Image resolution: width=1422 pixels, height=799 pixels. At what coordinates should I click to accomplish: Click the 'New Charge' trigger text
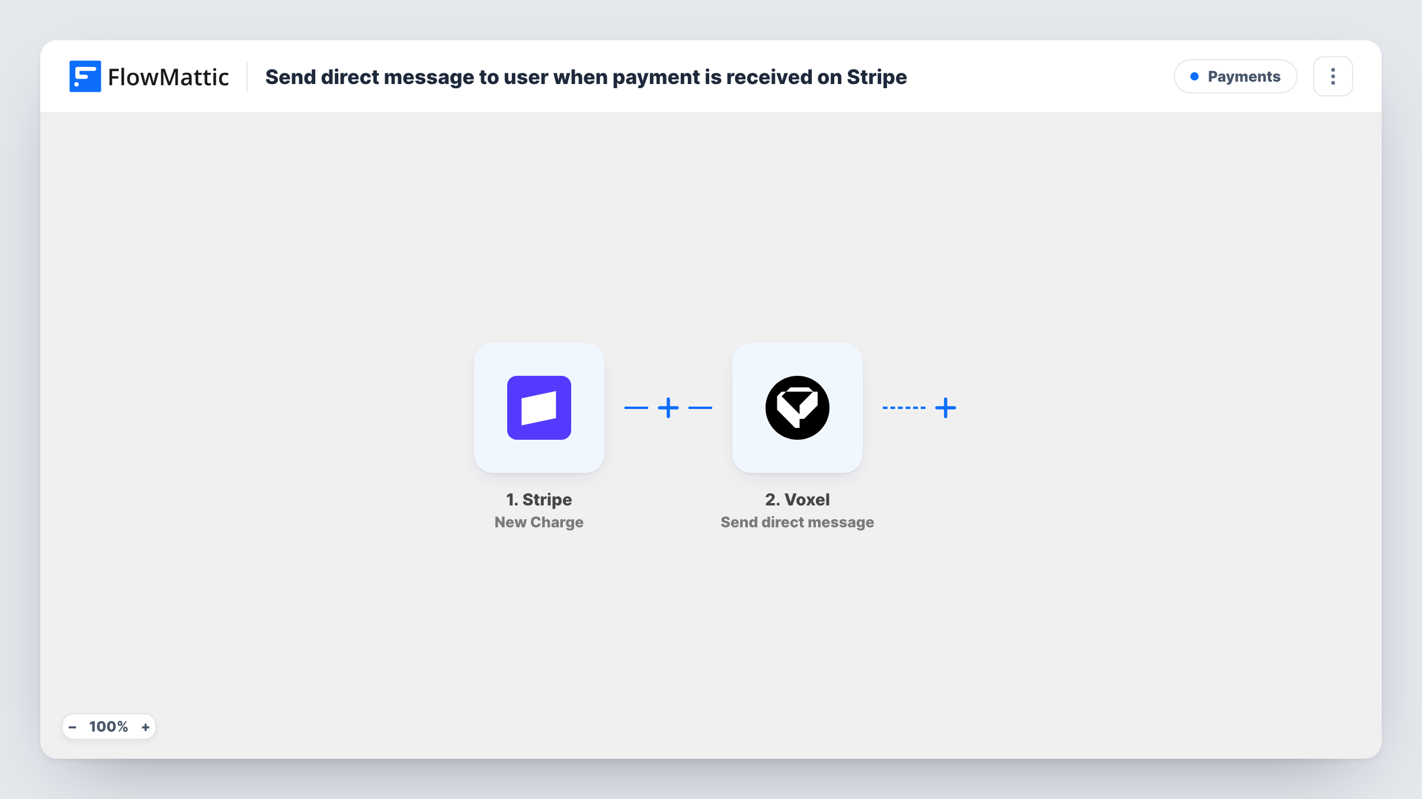pyautogui.click(x=539, y=522)
